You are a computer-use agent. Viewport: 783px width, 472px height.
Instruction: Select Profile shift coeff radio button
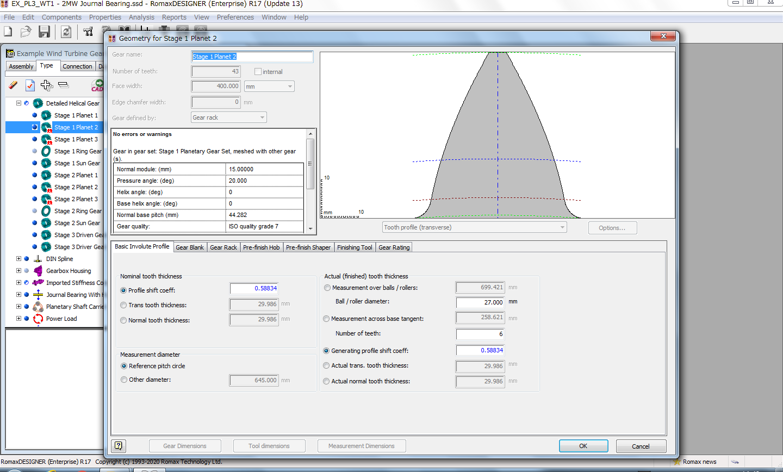click(123, 290)
